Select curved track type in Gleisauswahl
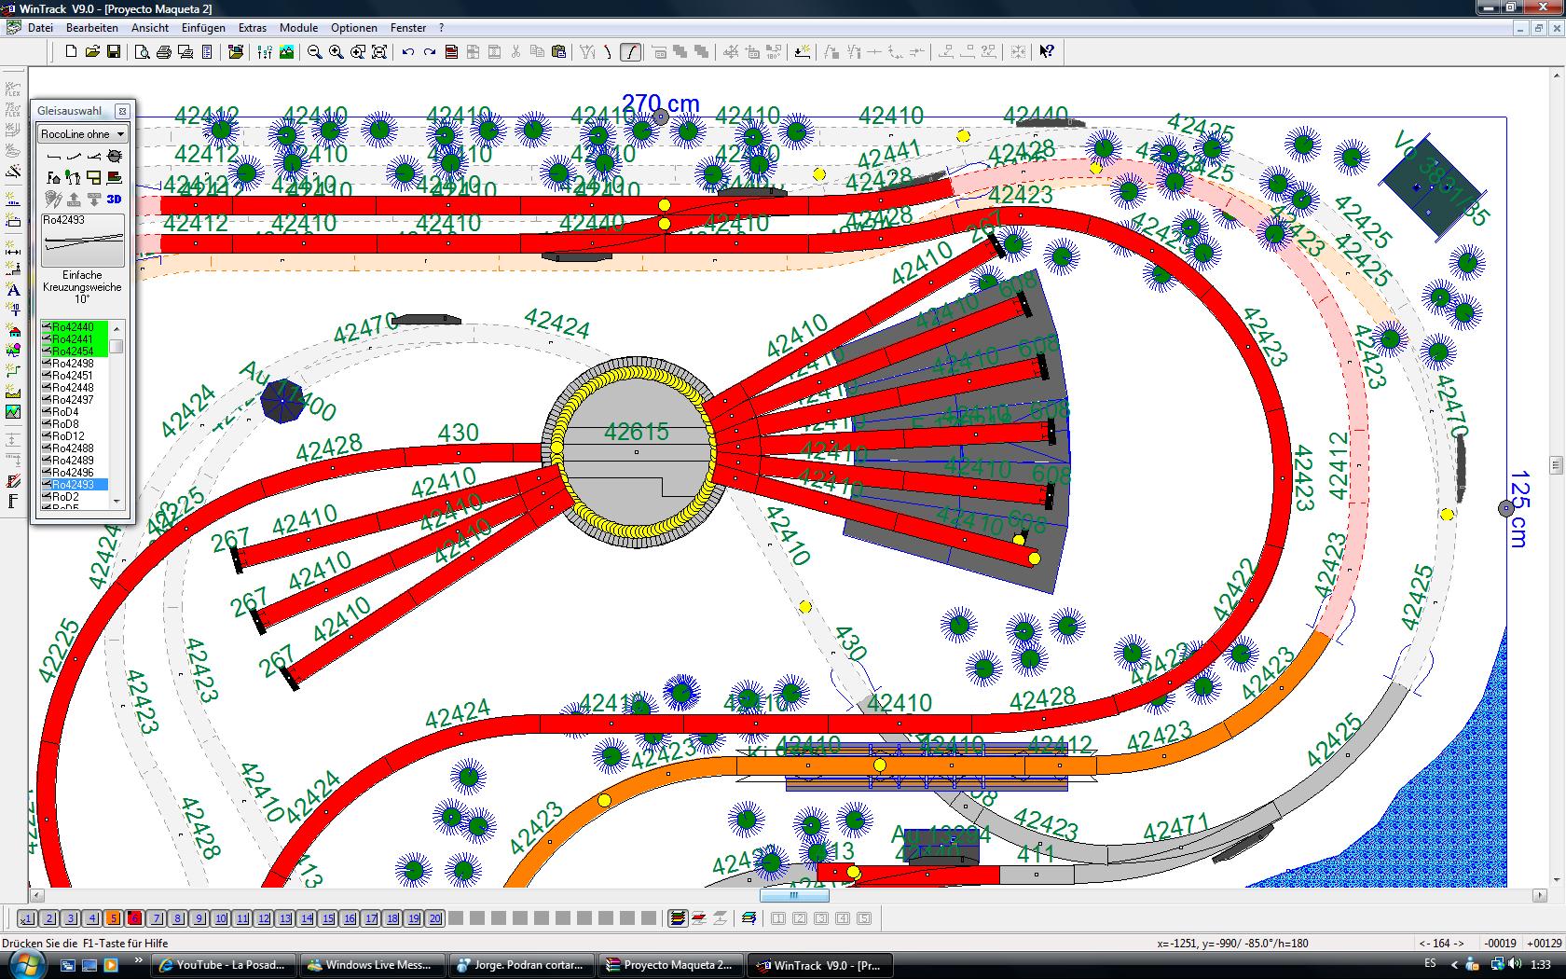The width and height of the screenshot is (1566, 979). (x=74, y=157)
